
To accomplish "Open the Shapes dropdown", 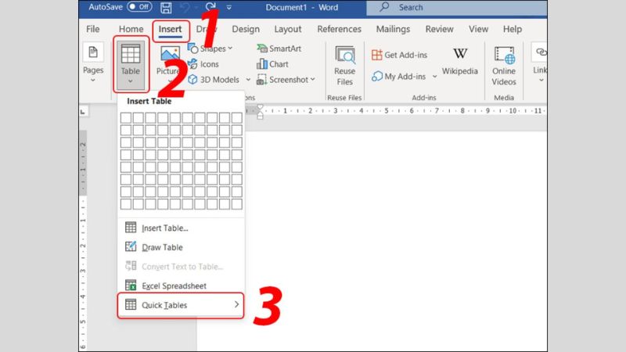I will coord(211,48).
